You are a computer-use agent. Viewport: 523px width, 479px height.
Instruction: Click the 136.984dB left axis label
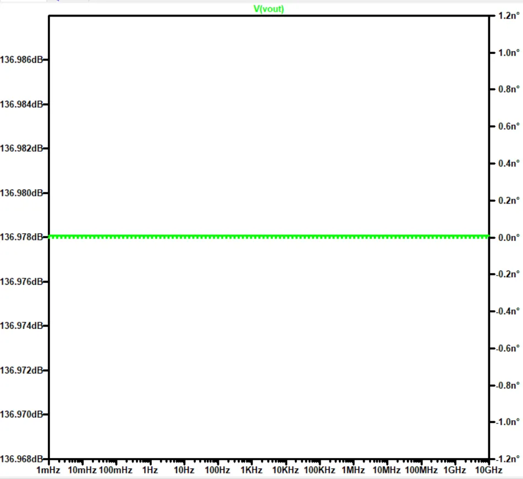pos(21,104)
